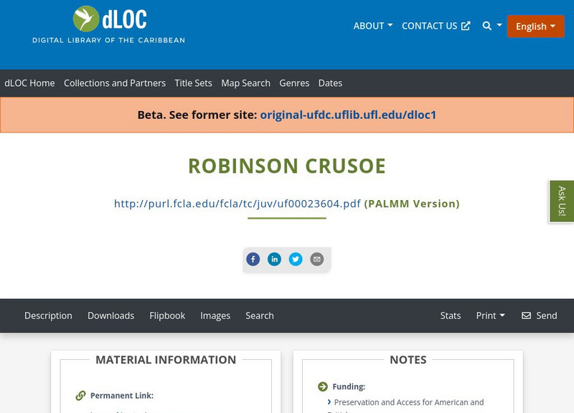Image resolution: width=574 pixels, height=413 pixels.
Task: Share page via the LinkedIn icon
Action: 274,259
